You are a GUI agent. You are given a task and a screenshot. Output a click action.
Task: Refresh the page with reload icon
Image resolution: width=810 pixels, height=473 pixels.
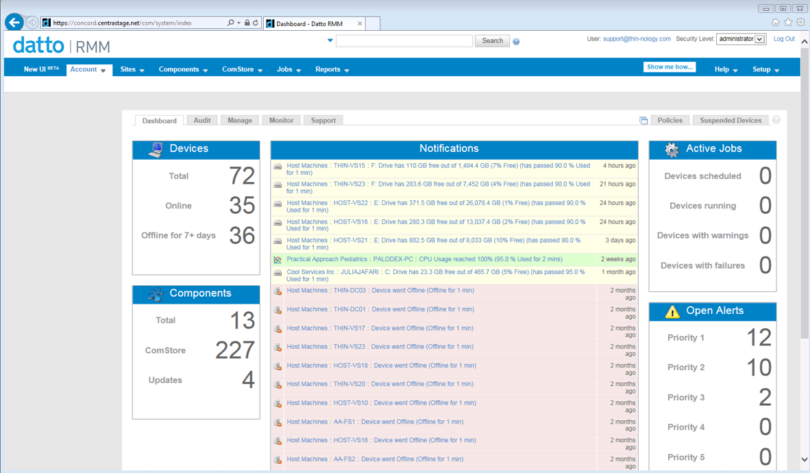[x=255, y=23]
